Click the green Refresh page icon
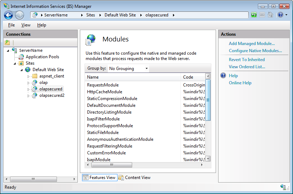The height and width of the screenshot is (194, 293). (x=254, y=15)
